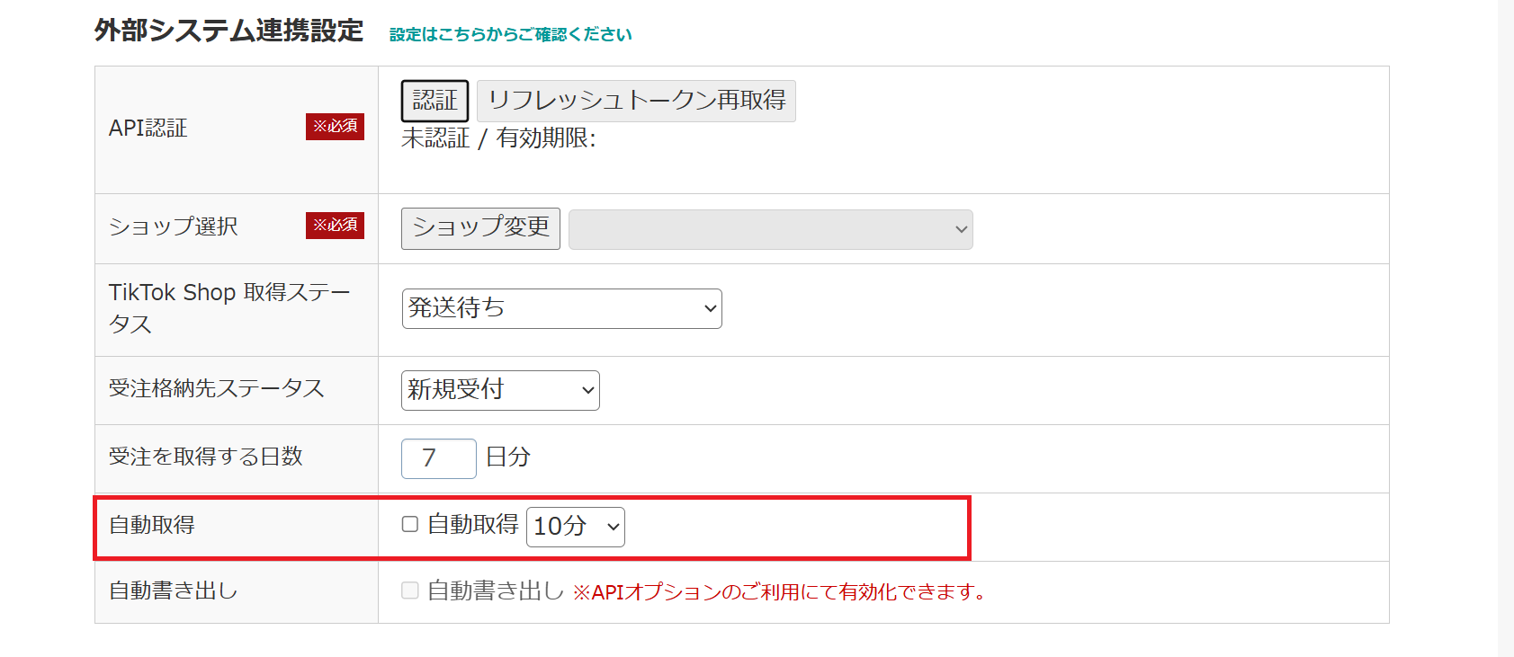Click the red APIオプション notice text
This screenshot has width=1514, height=657.
click(x=779, y=592)
